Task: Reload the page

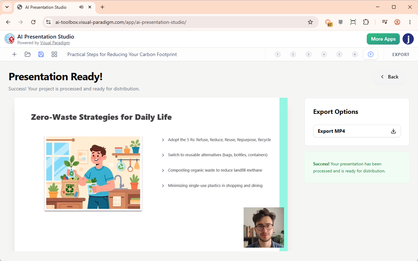Action: (x=33, y=22)
